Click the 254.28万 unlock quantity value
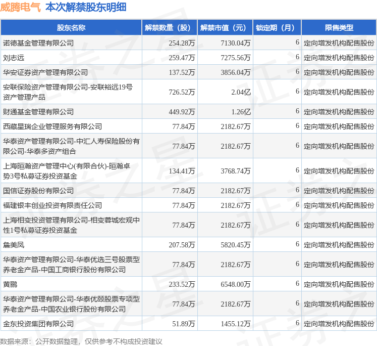The width and height of the screenshot is (377, 346). tap(182, 43)
